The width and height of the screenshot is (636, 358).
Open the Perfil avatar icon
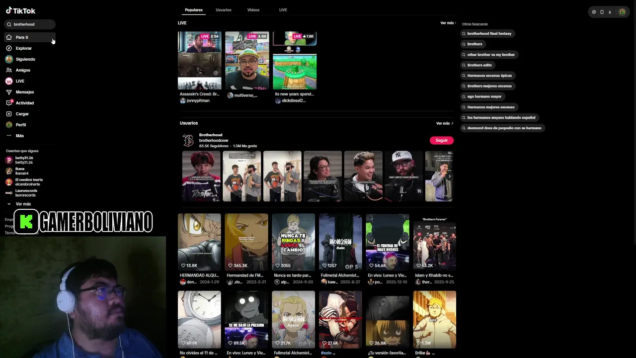pyautogui.click(x=9, y=125)
